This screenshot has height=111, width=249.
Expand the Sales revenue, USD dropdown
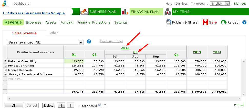(45, 42)
